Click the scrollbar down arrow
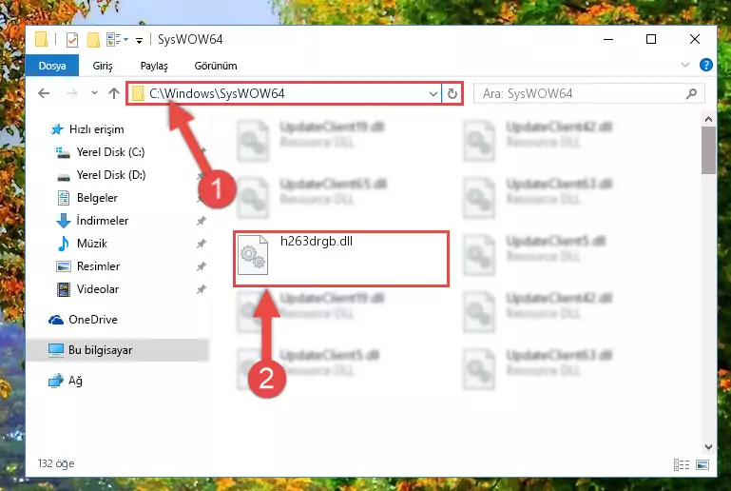This screenshot has height=491, width=731. 708,447
